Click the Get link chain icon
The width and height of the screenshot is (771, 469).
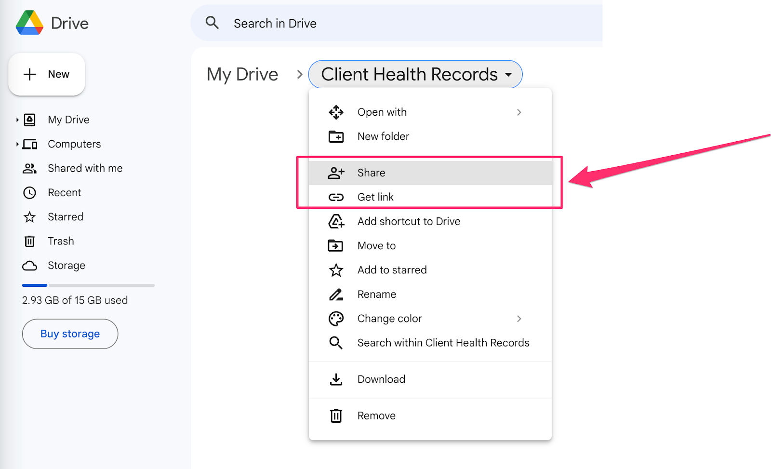(337, 197)
